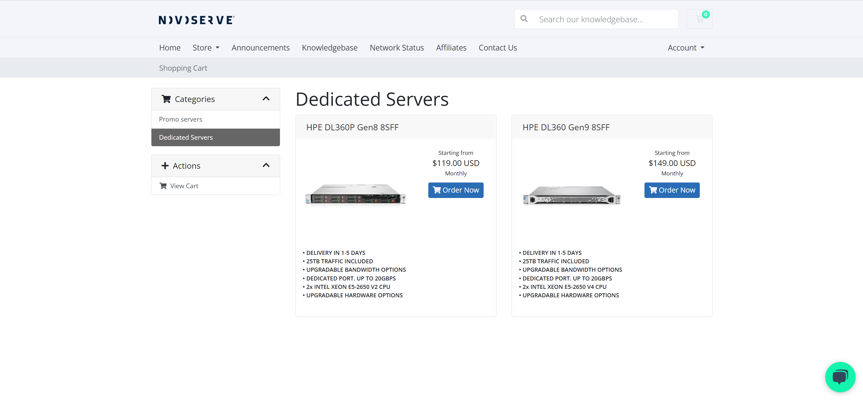
Task: Open the Announcements page
Action: [260, 47]
